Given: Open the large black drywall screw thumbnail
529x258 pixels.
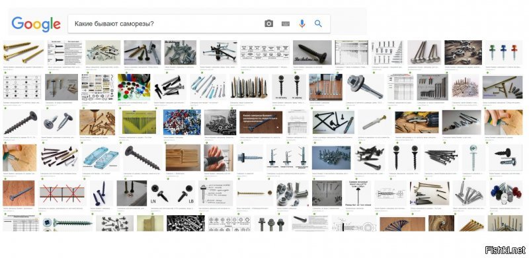Looking at the screenshot, I should click(x=20, y=123).
